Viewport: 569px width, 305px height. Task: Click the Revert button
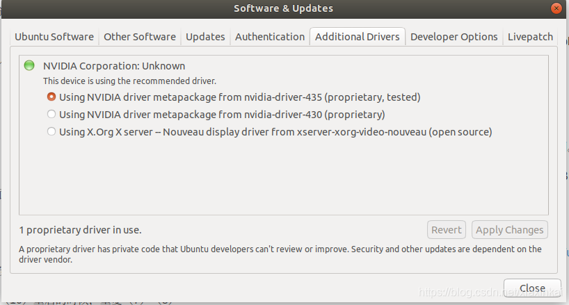point(447,230)
